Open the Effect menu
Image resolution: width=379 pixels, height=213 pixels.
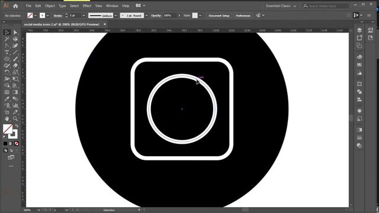point(87,6)
